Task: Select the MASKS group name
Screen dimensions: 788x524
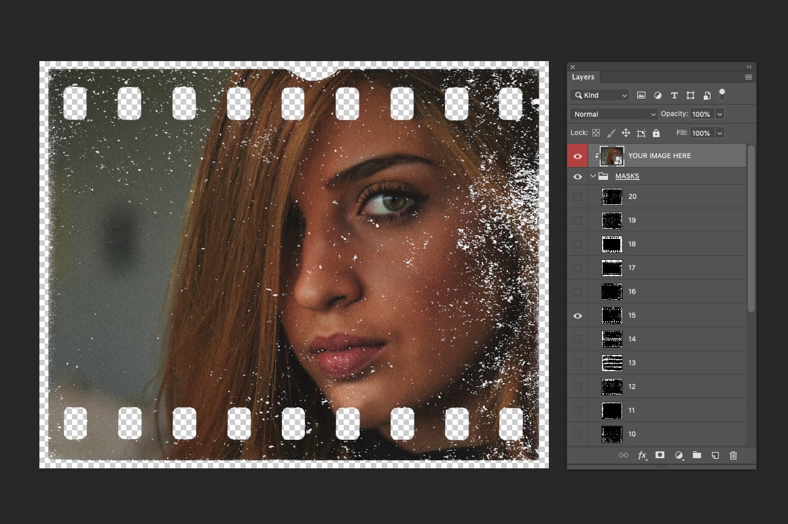Action: 627,176
